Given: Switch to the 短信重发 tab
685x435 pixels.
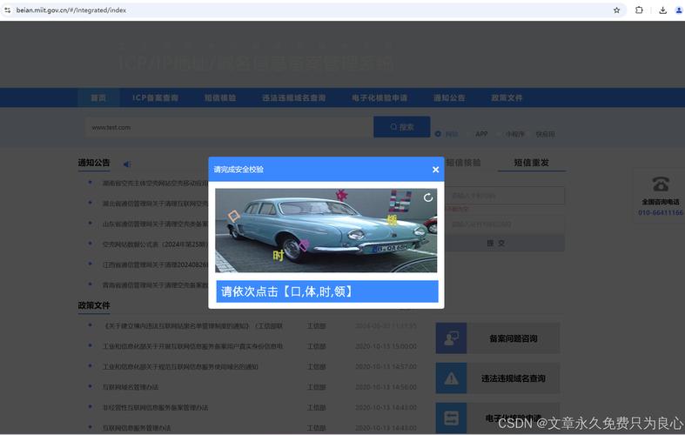Looking at the screenshot, I should point(531,163).
